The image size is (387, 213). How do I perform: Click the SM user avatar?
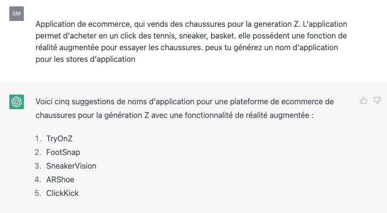(17, 14)
